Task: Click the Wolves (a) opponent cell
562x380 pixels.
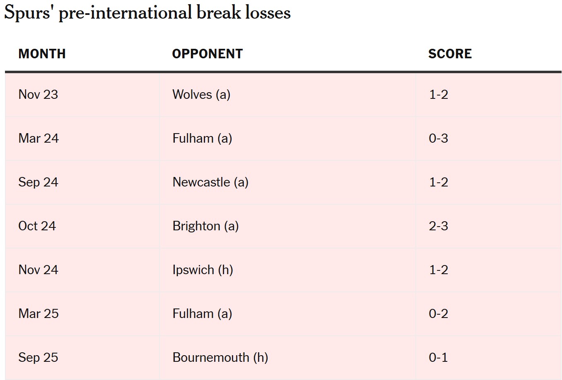Action: pyautogui.click(x=201, y=94)
